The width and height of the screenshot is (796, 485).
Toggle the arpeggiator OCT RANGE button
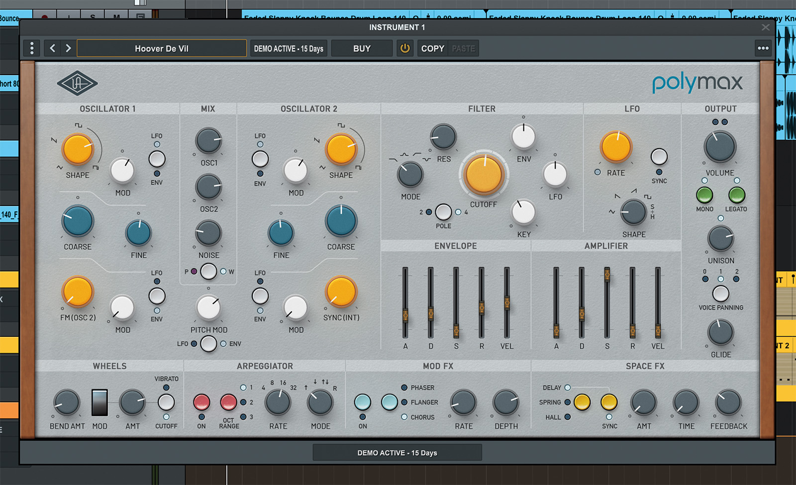(x=228, y=402)
